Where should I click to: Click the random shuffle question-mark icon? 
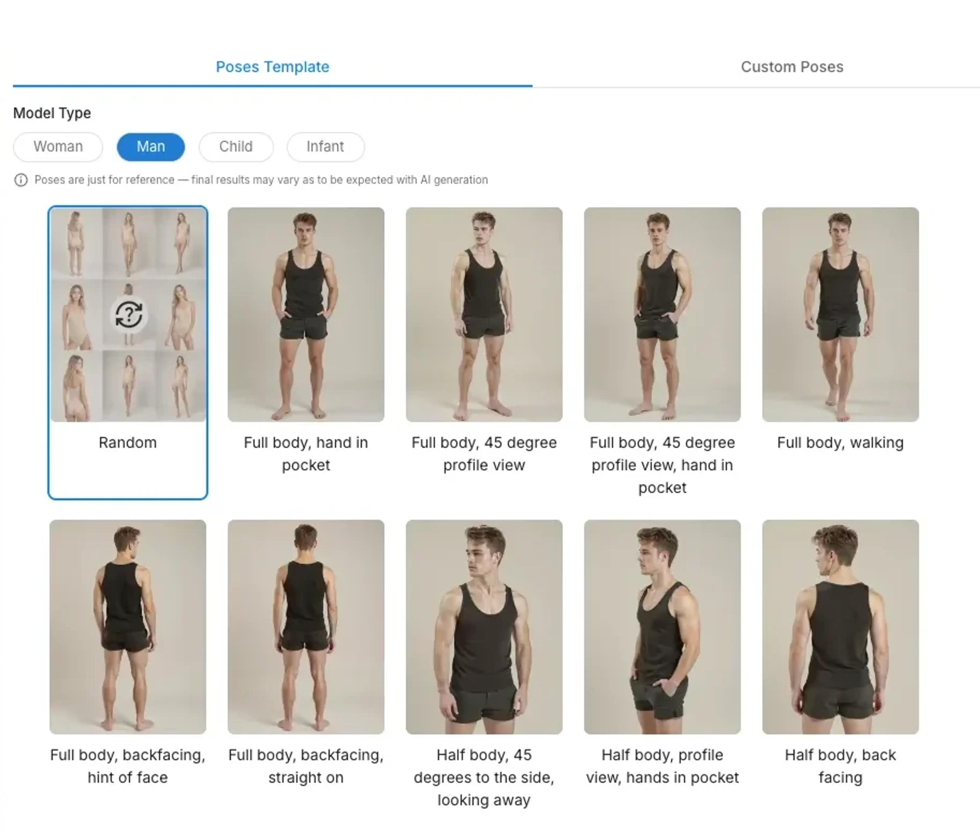pos(128,315)
